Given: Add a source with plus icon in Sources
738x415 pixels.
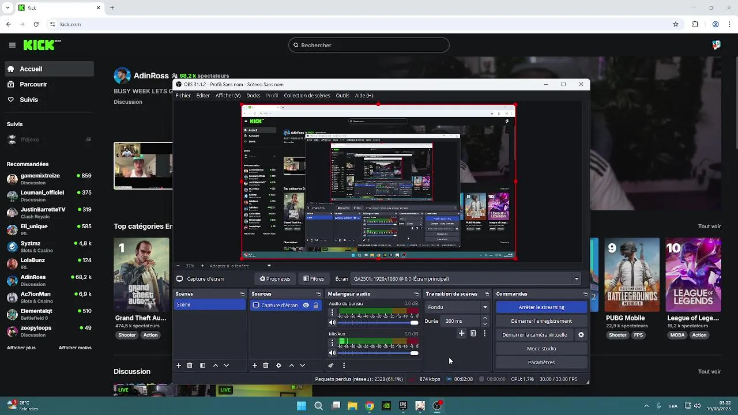Looking at the screenshot, I should click(x=255, y=365).
